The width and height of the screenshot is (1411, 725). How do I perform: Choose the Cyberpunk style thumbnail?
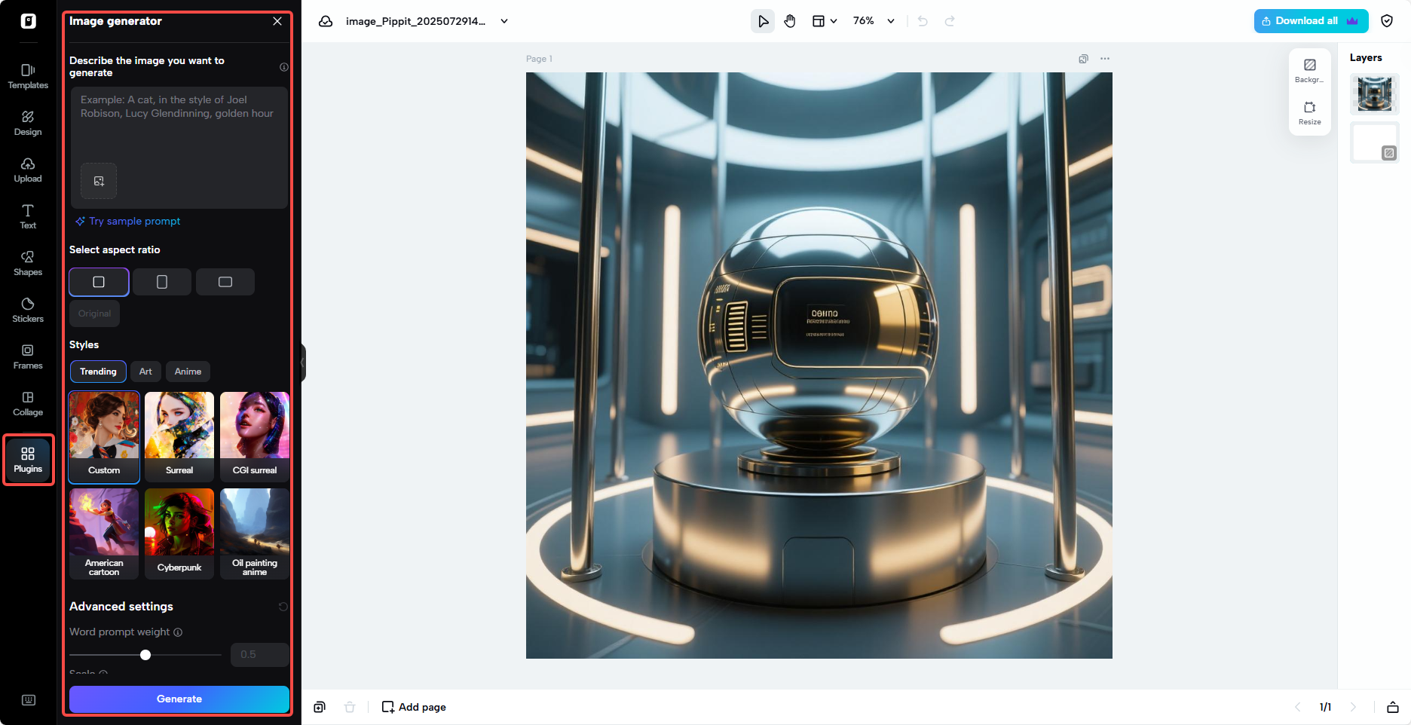click(179, 534)
